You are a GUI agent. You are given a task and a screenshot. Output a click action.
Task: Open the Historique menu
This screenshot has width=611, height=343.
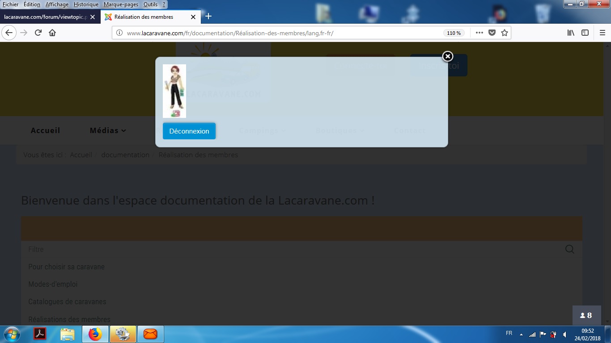(86, 4)
